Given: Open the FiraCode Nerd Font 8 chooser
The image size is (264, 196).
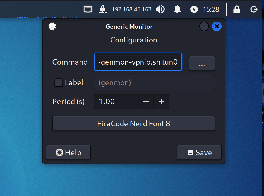Looking at the screenshot, I should [x=134, y=124].
